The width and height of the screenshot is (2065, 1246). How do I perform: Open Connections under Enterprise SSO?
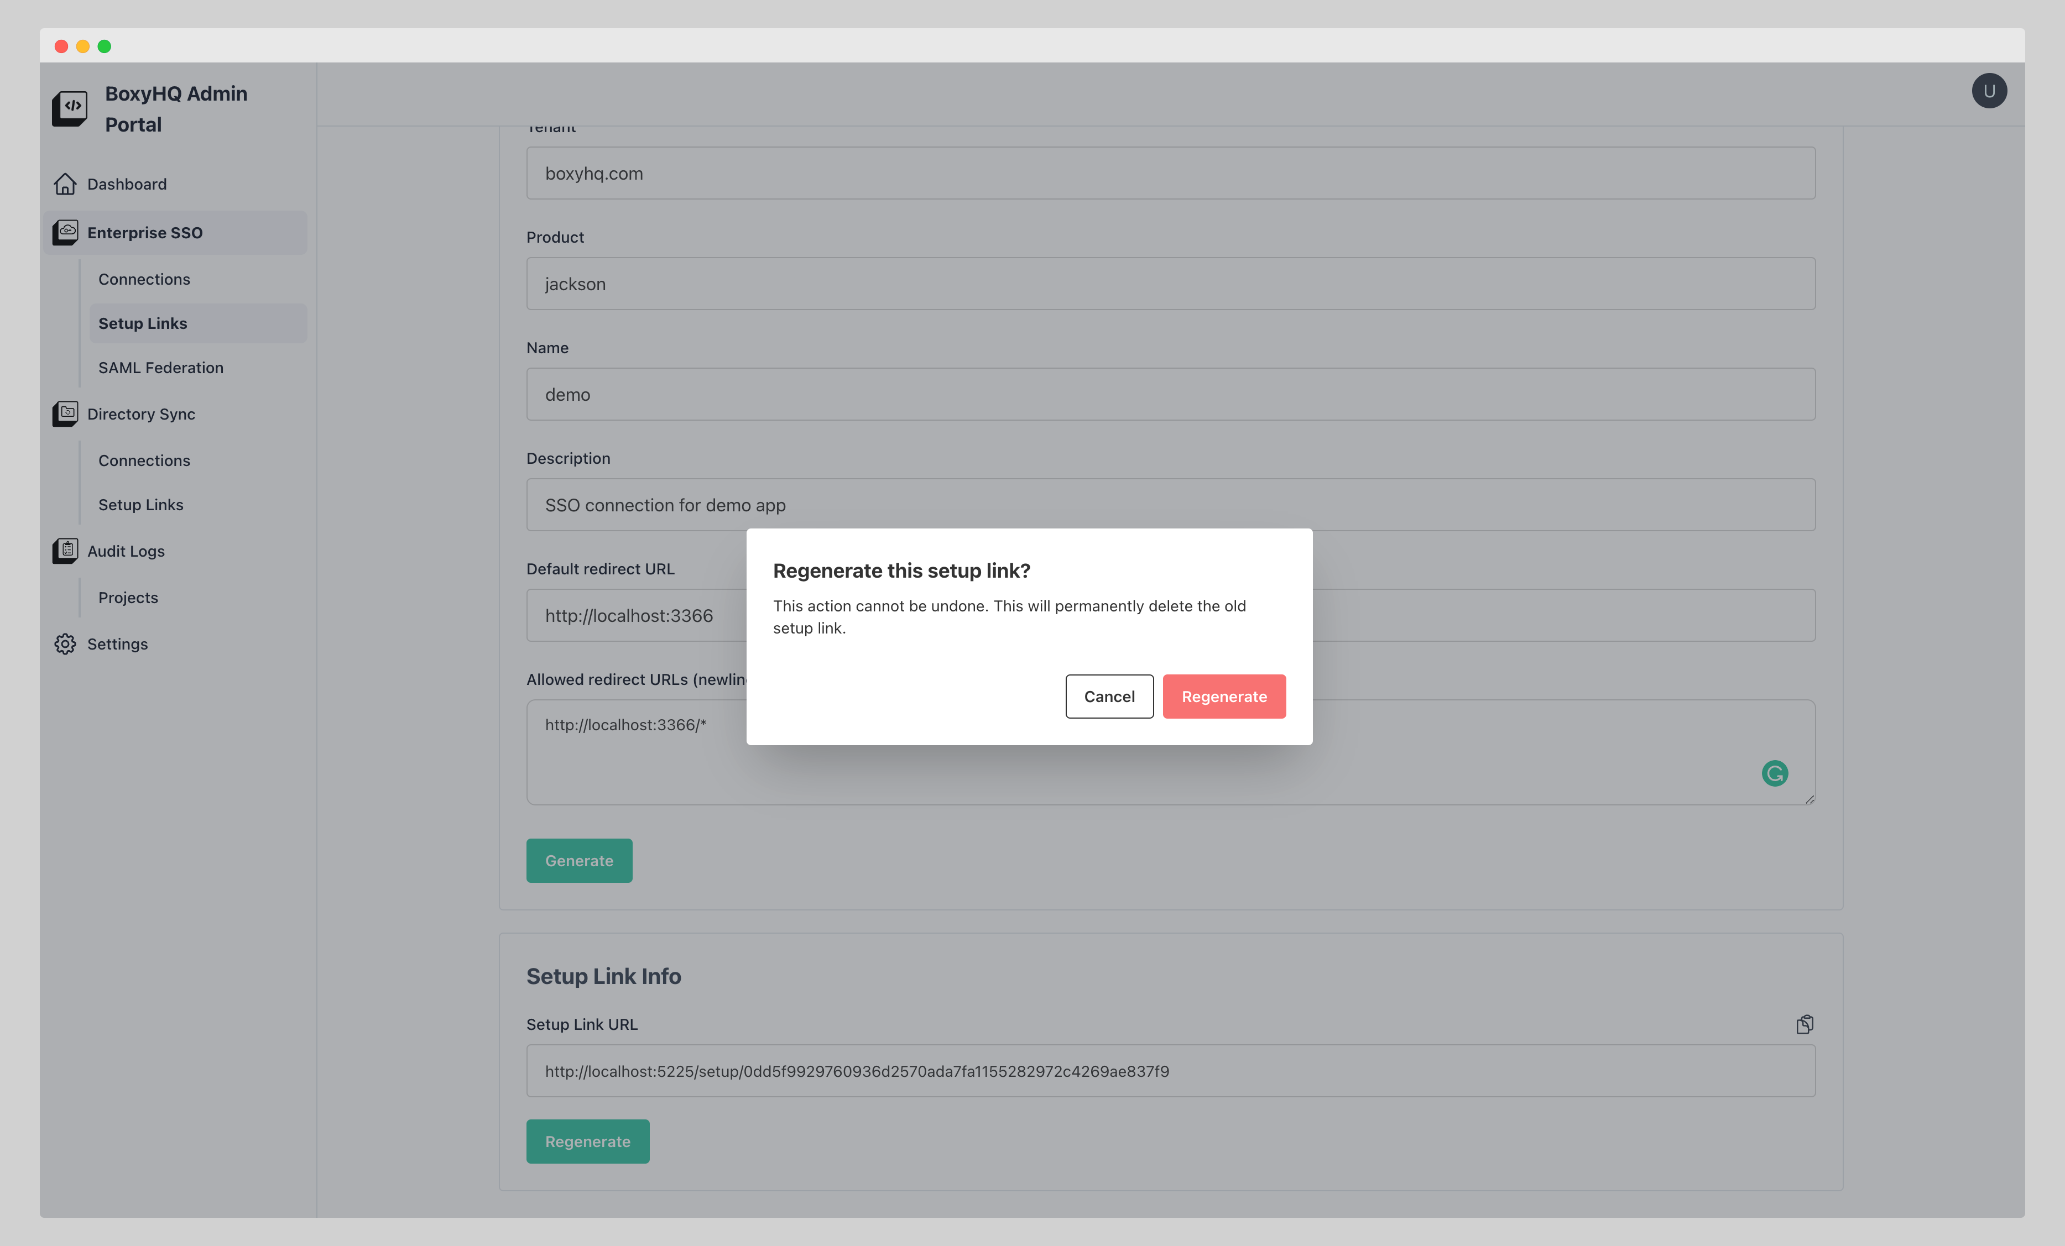pyautogui.click(x=144, y=279)
